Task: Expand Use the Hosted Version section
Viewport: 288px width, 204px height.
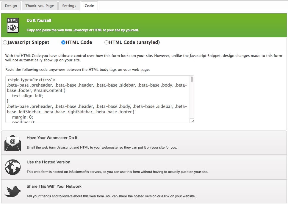Action: (144, 167)
